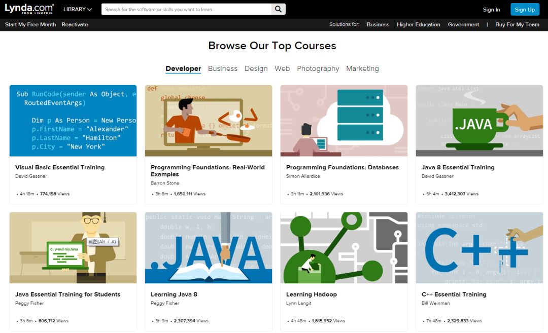Viewport: 548px width, 333px height.
Task: Click the Learning Java 8 title
Action: click(x=174, y=294)
